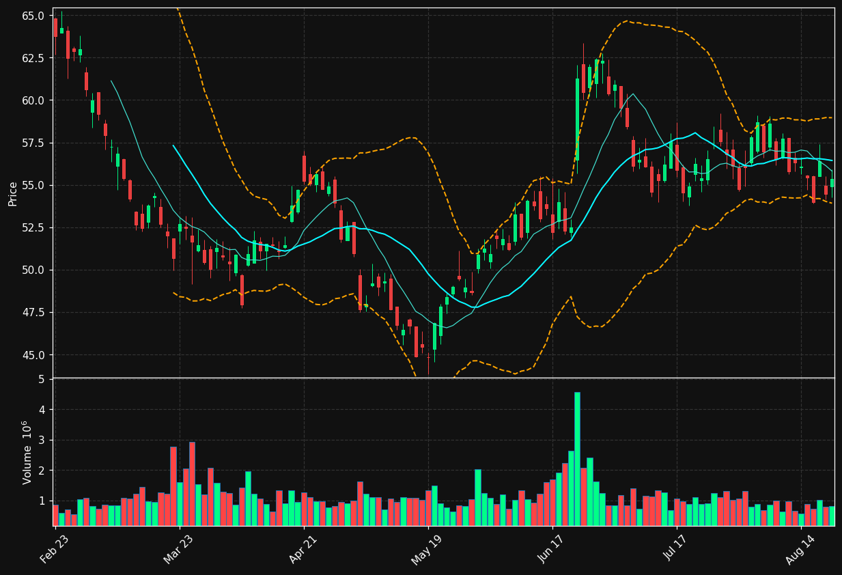Click the Aug 14 date label

pos(800,549)
